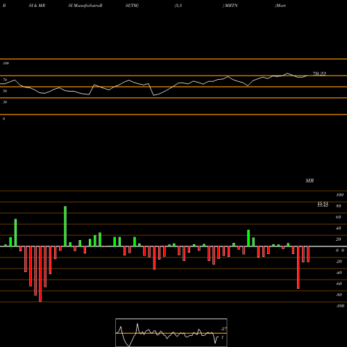Click the deep red bar near the right end

pyautogui.click(x=298, y=267)
